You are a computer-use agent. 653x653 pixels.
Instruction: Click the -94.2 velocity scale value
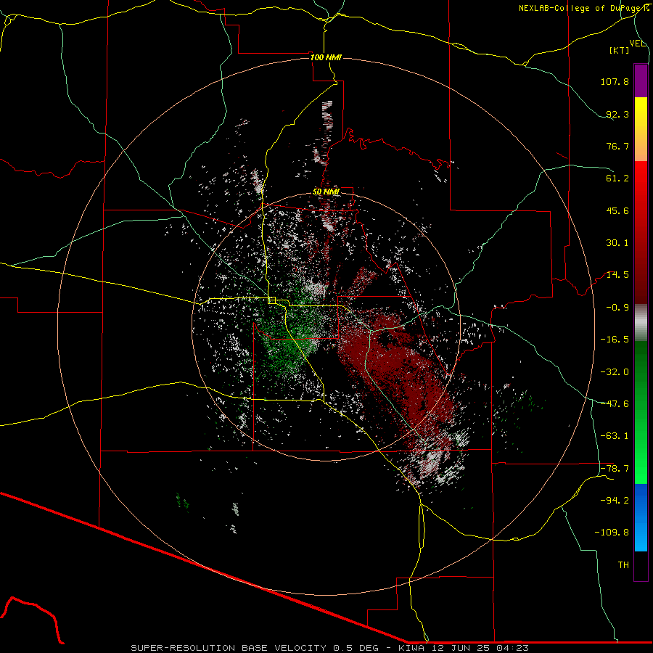point(615,501)
